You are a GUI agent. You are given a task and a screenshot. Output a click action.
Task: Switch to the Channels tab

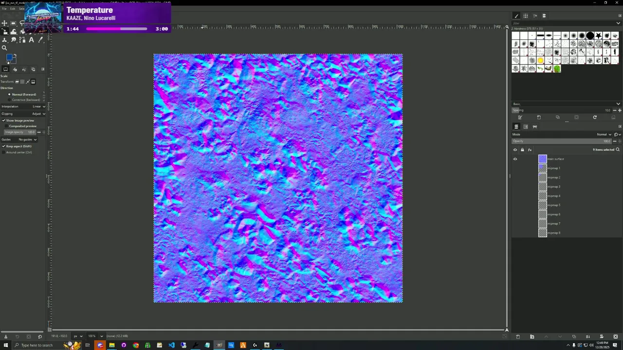pyautogui.click(x=526, y=126)
